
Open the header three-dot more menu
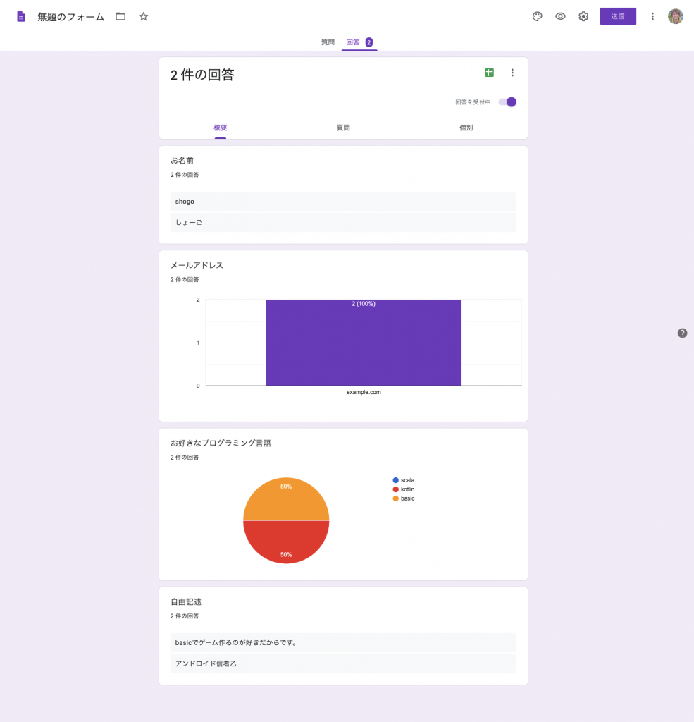click(x=652, y=16)
